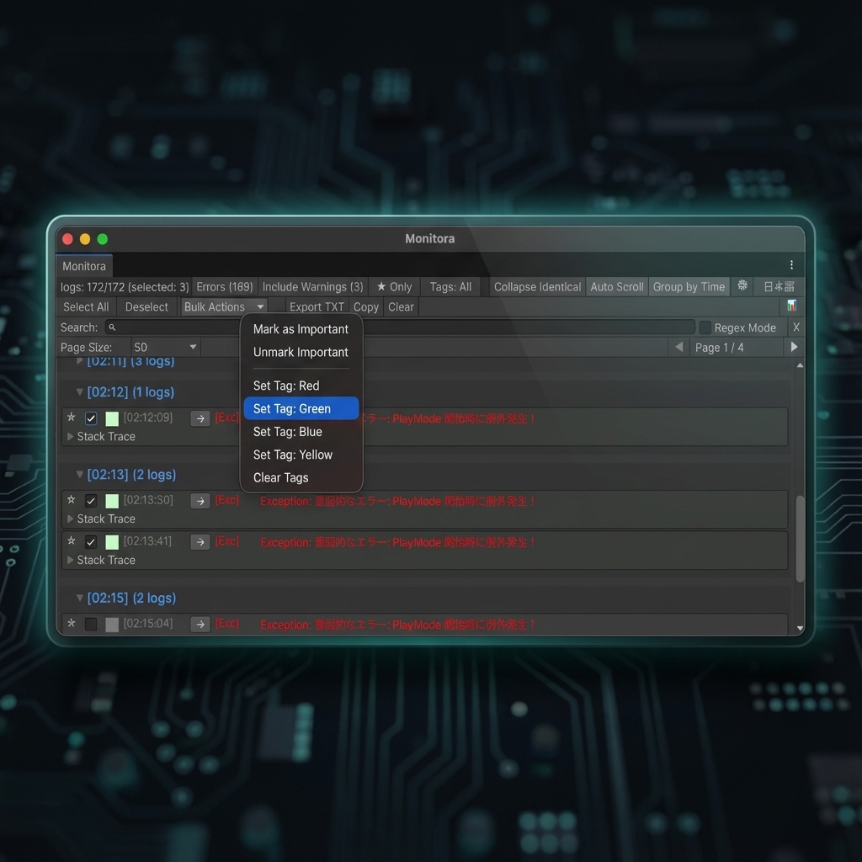
Task: Choose Mark as Important from menu
Action: tap(301, 329)
